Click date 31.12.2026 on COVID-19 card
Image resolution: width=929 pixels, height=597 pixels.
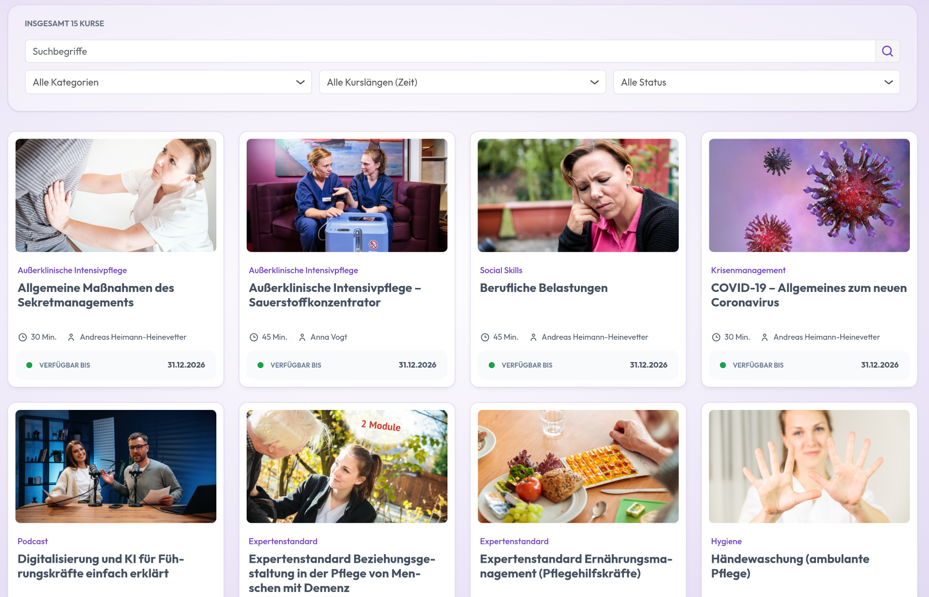coord(880,365)
